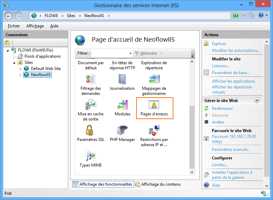Click the features list scrollbar up arrow
The height and width of the screenshot is (200, 273).
click(192, 61)
